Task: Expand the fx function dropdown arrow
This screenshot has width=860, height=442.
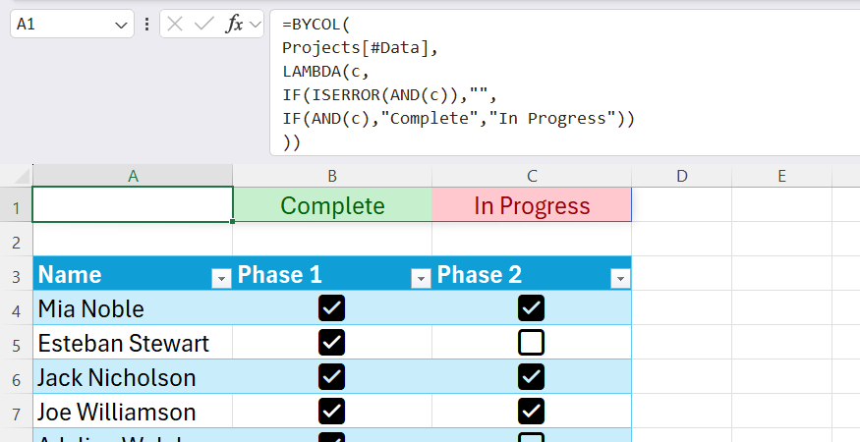Action: coord(255,25)
